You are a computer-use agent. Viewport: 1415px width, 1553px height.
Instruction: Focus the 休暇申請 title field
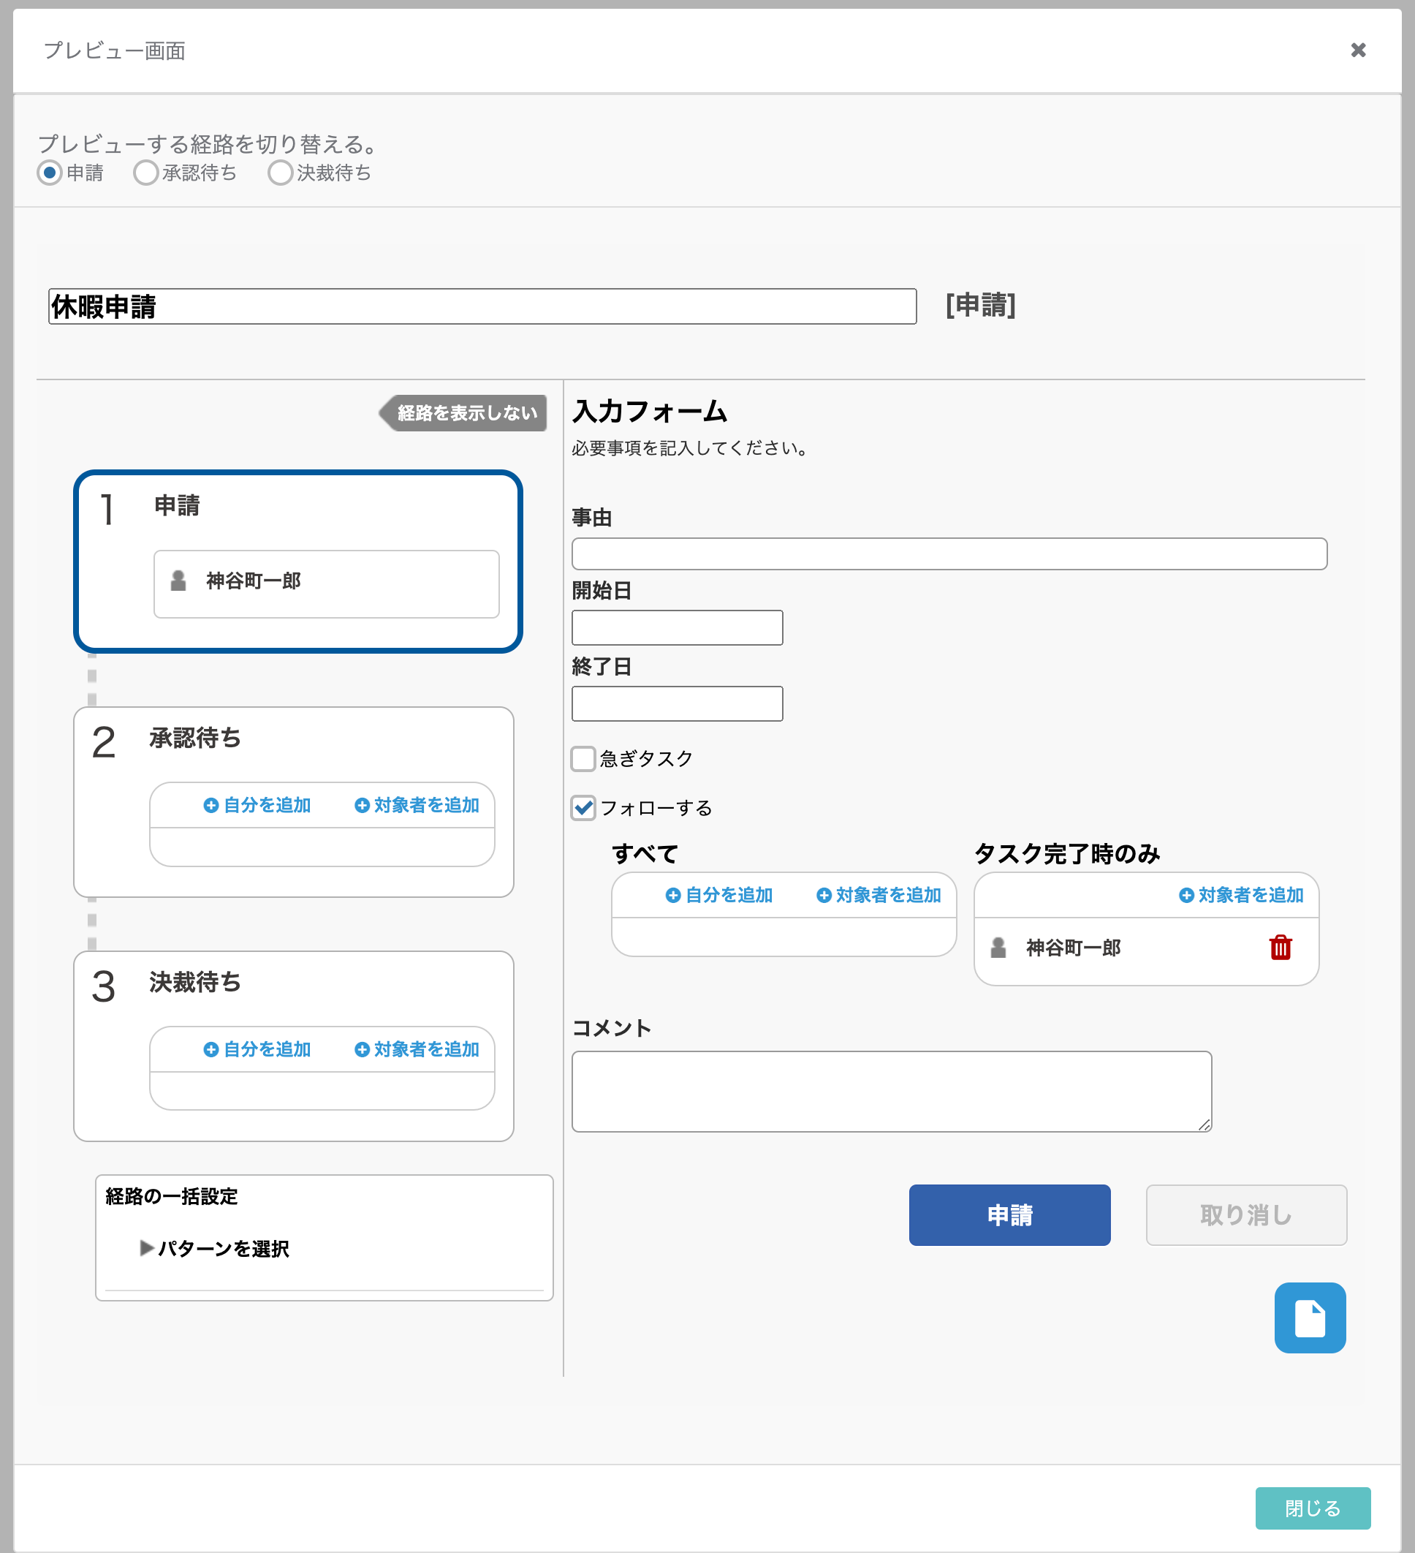(x=482, y=306)
